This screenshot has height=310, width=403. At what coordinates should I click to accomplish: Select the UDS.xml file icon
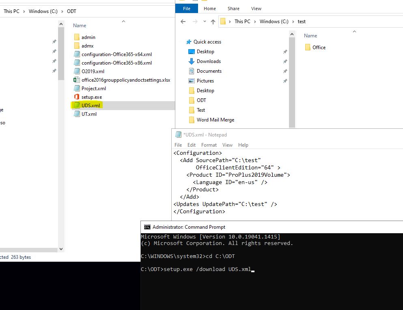(77, 105)
